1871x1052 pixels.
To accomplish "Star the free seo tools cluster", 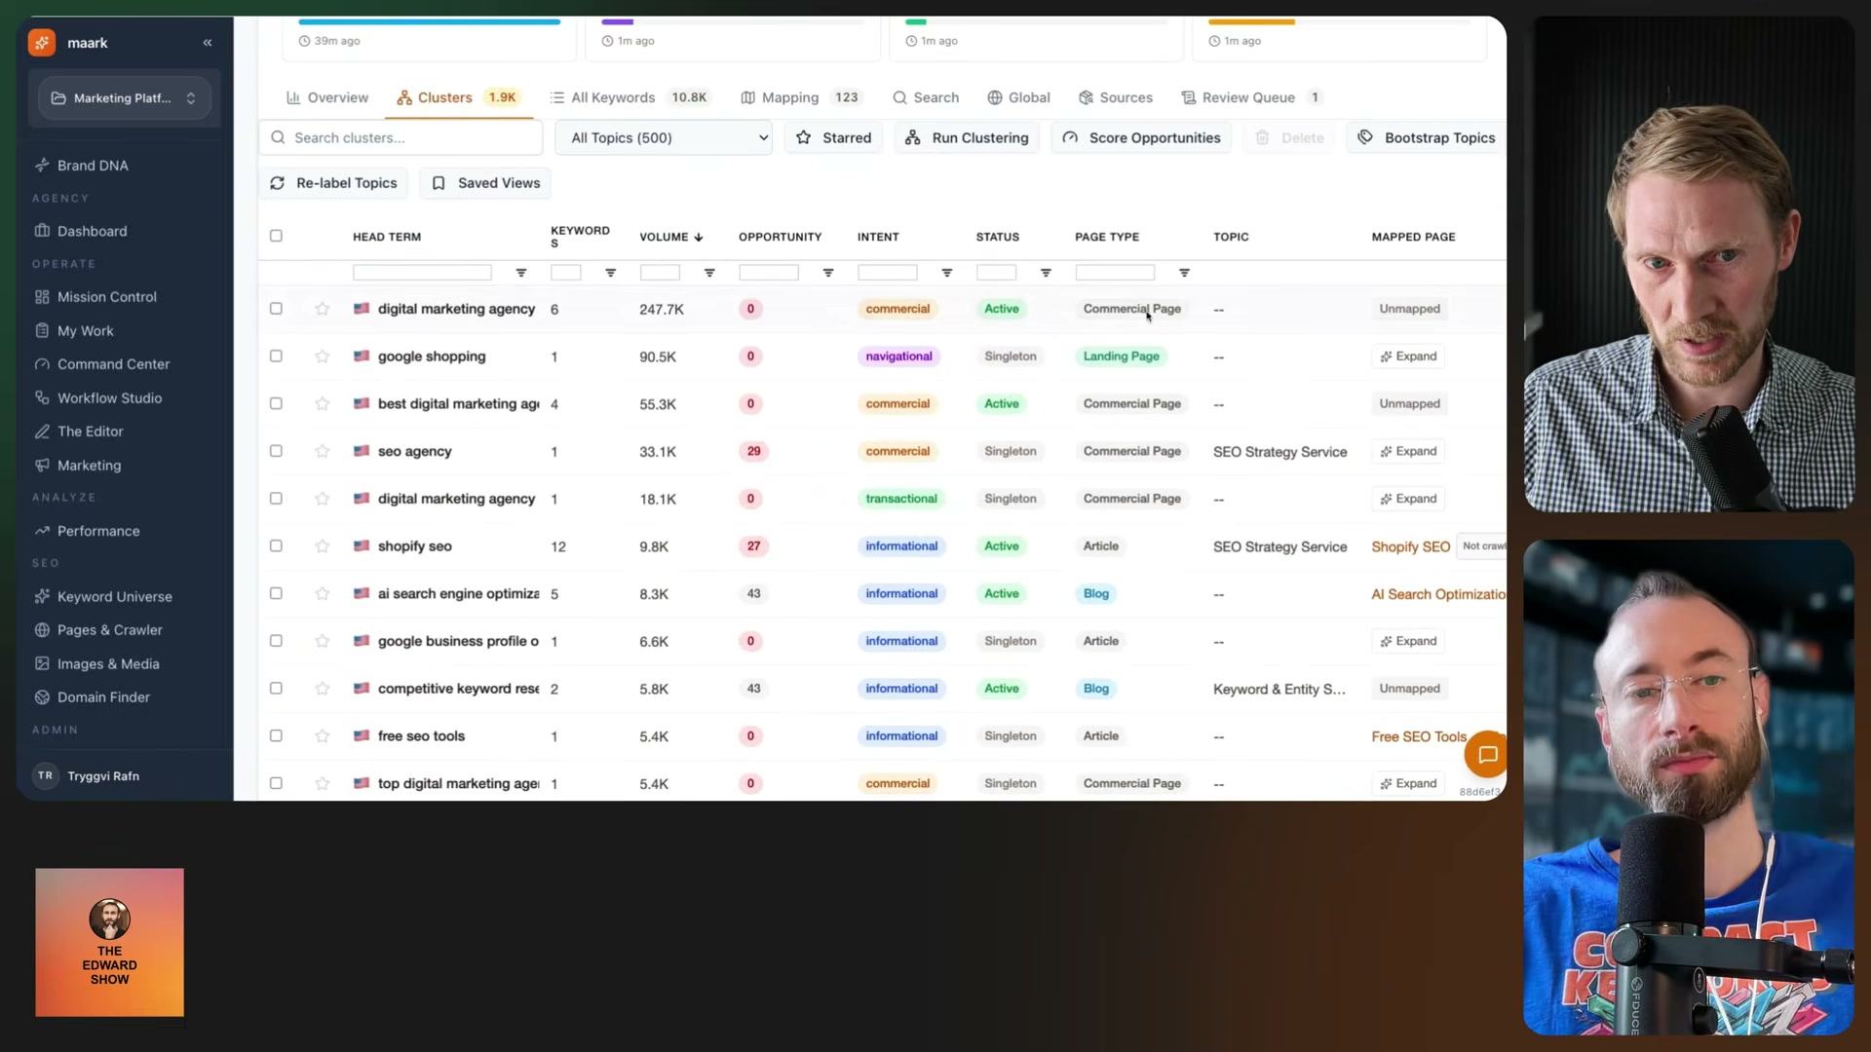I will point(323,736).
